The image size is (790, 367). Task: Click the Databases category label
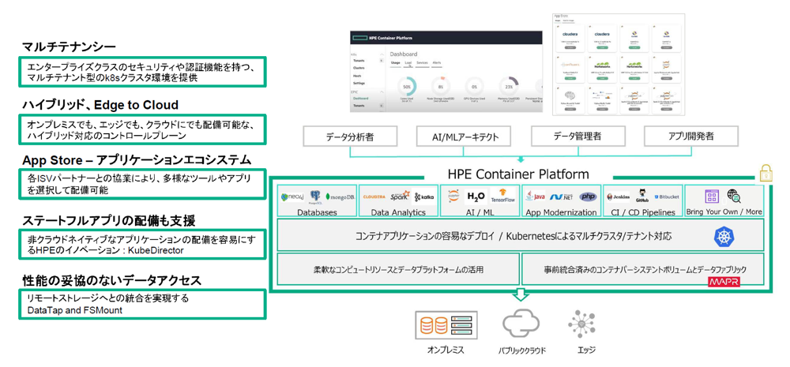click(317, 212)
